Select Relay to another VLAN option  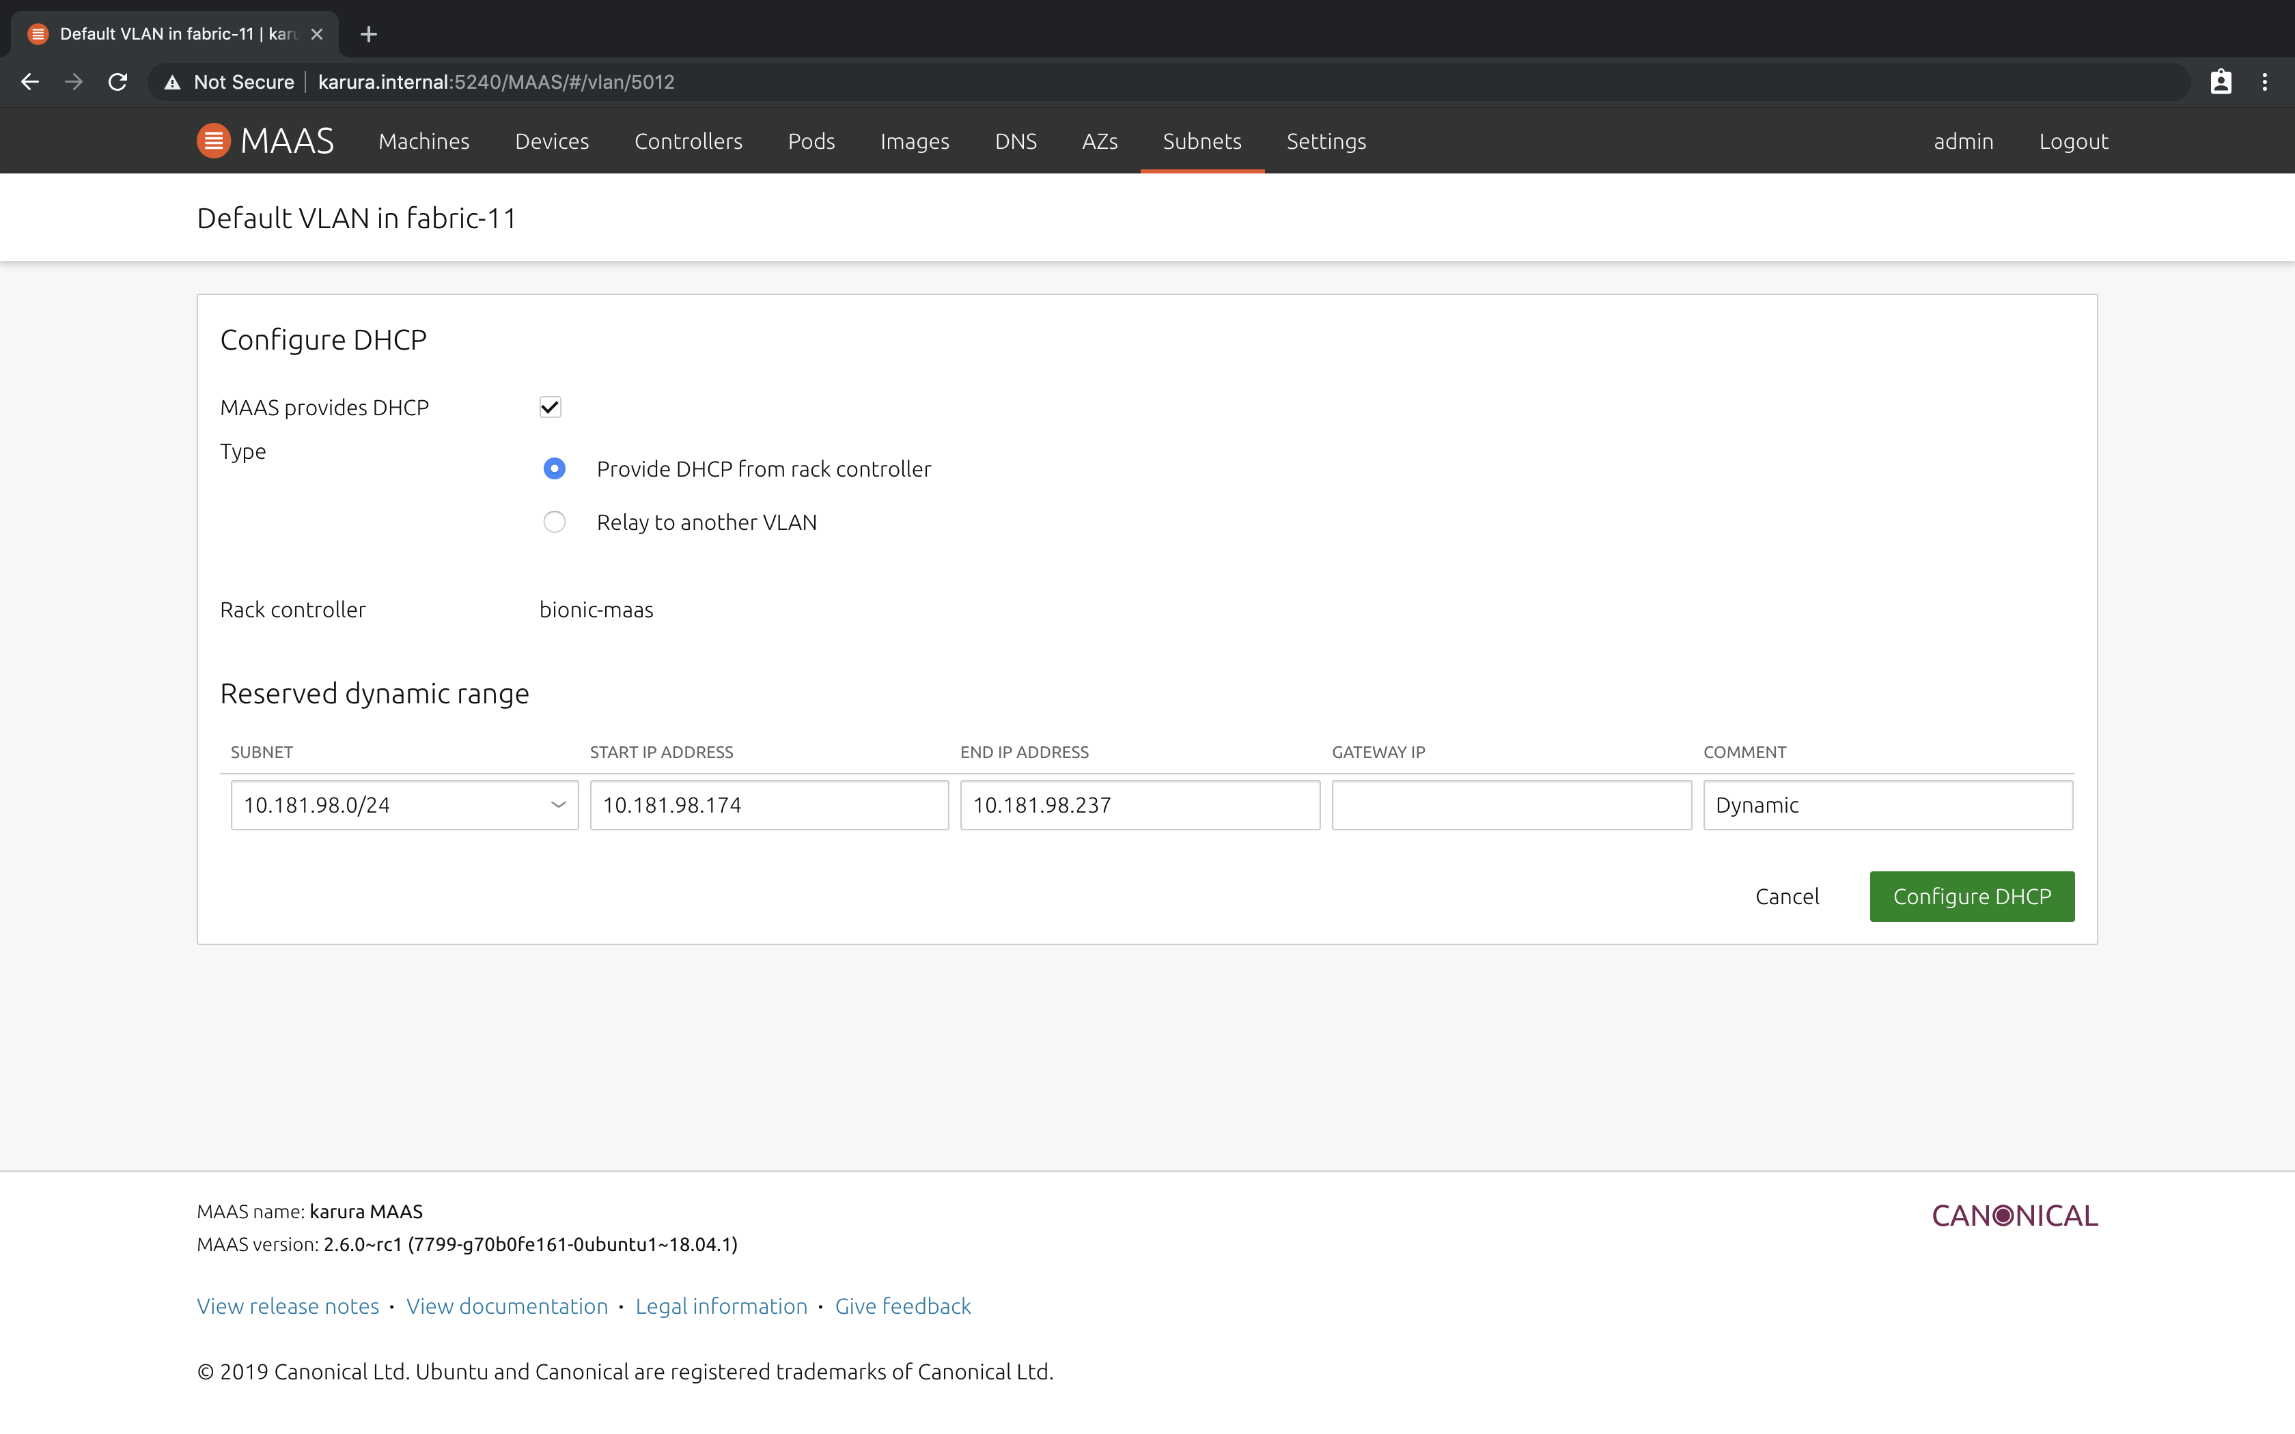[x=555, y=522]
